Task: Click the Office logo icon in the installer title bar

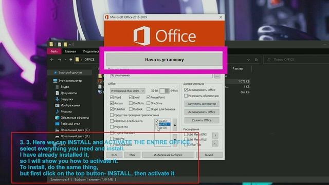Action: 106,17
